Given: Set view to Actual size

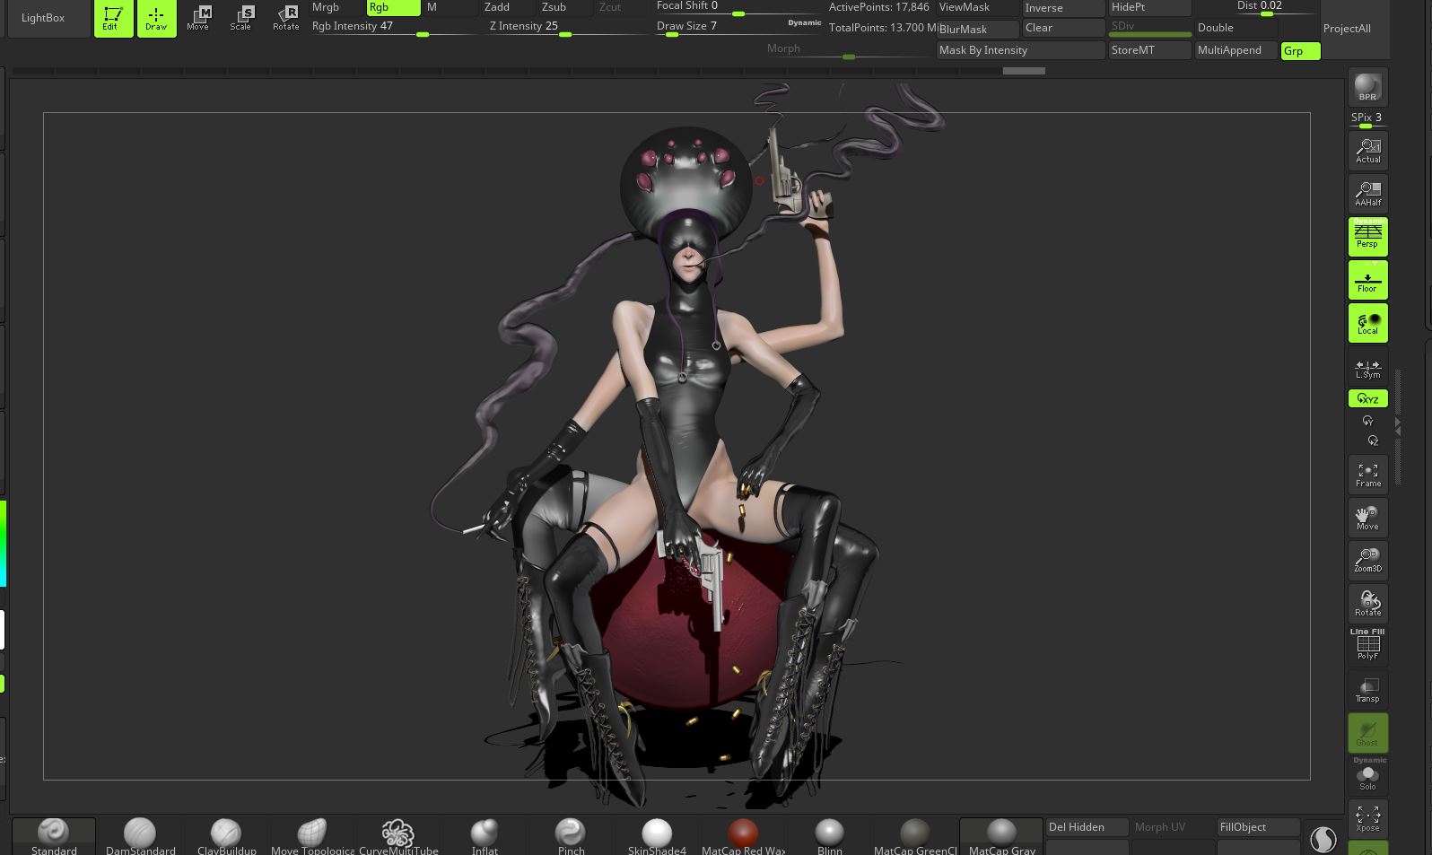Looking at the screenshot, I should click(1367, 150).
